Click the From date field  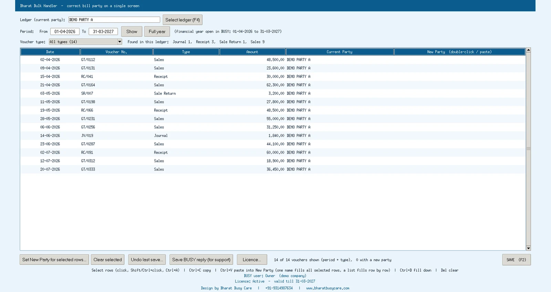(65, 32)
